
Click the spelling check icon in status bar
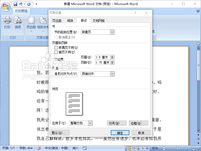[x=39, y=148]
